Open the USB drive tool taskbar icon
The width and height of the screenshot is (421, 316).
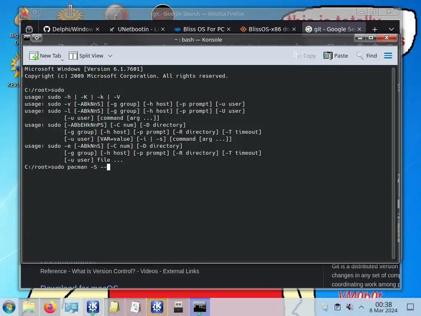(178, 307)
